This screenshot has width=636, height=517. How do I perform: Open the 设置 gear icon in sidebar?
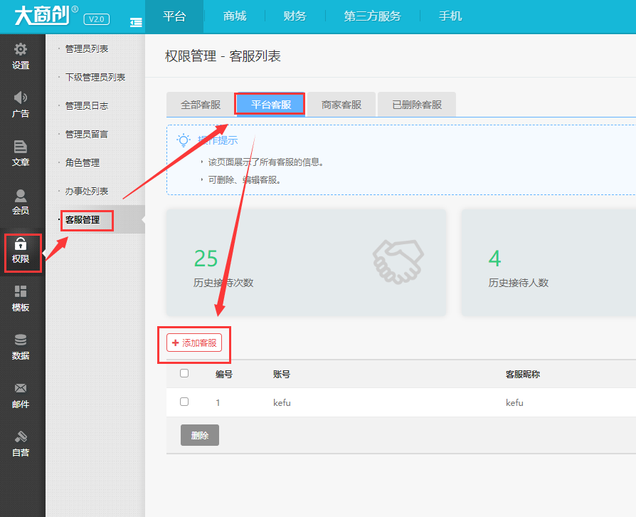tap(21, 50)
